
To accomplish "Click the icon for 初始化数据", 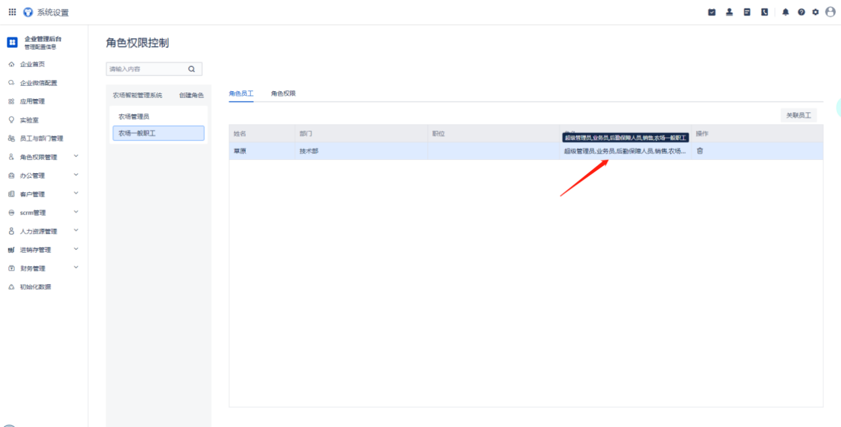I will click(11, 287).
